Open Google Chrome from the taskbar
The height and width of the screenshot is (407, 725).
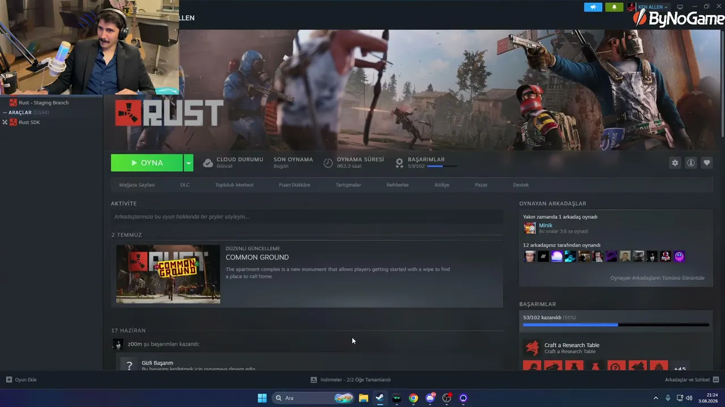tap(413, 398)
